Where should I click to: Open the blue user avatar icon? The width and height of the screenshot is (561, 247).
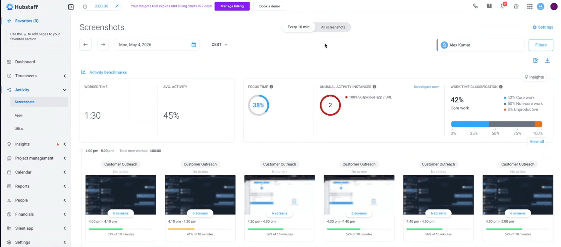click(x=540, y=6)
